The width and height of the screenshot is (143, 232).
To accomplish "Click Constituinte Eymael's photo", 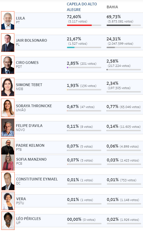I will tap(8, 181).
